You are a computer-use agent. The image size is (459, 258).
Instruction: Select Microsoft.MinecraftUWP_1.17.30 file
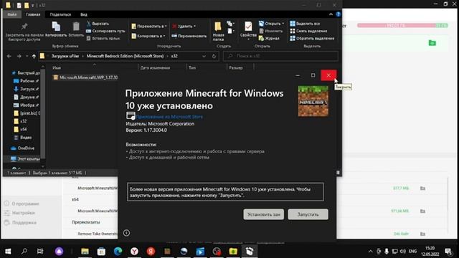click(85, 77)
